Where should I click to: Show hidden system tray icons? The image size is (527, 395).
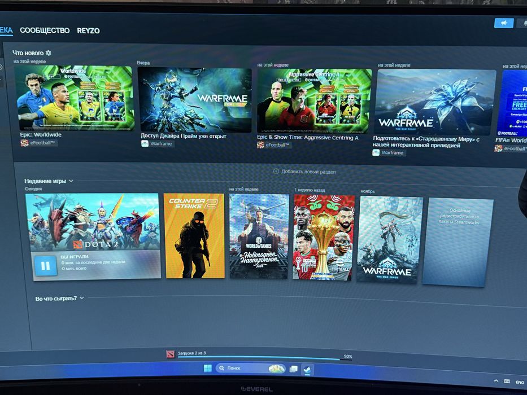tap(496, 381)
